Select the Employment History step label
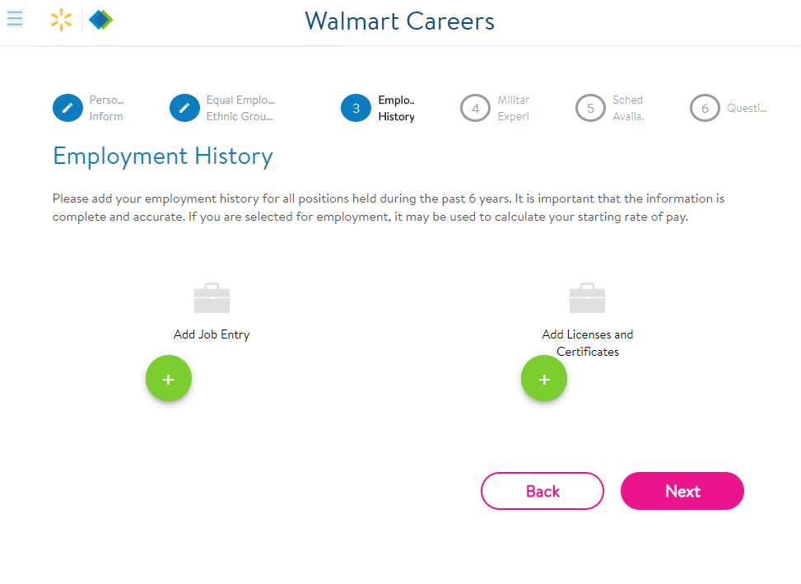This screenshot has width=801, height=584. pyautogui.click(x=397, y=108)
